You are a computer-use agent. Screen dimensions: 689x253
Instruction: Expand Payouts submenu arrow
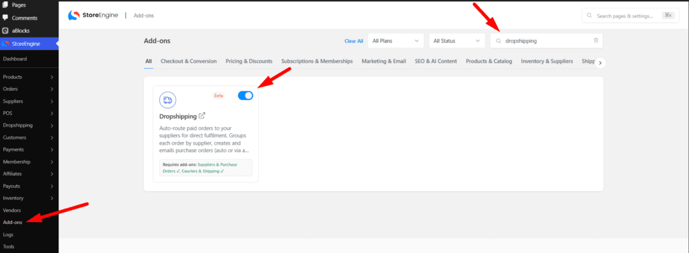pyautogui.click(x=52, y=186)
